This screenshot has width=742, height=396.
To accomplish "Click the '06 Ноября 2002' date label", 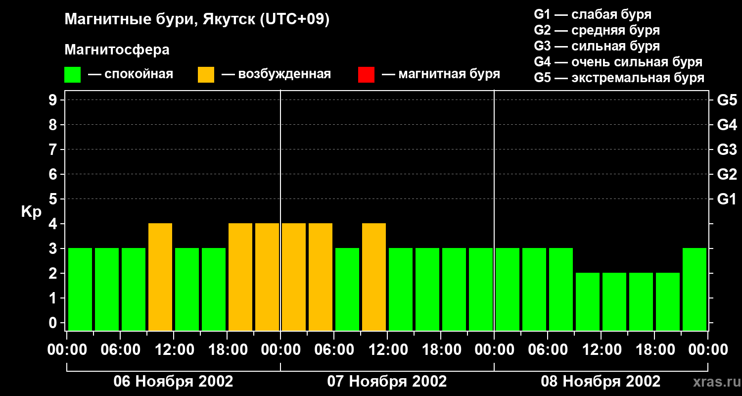I will (x=173, y=381).
